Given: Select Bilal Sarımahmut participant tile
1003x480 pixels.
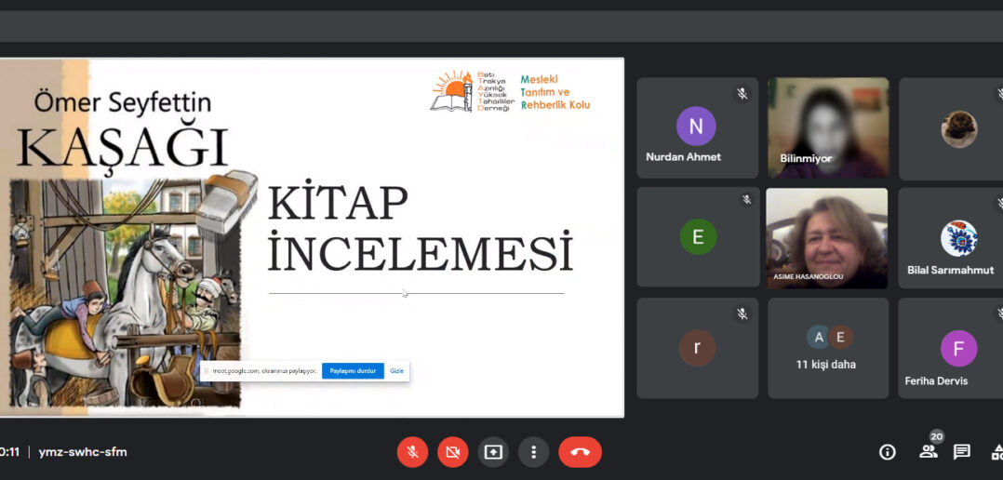Looking at the screenshot, I should coord(951,238).
